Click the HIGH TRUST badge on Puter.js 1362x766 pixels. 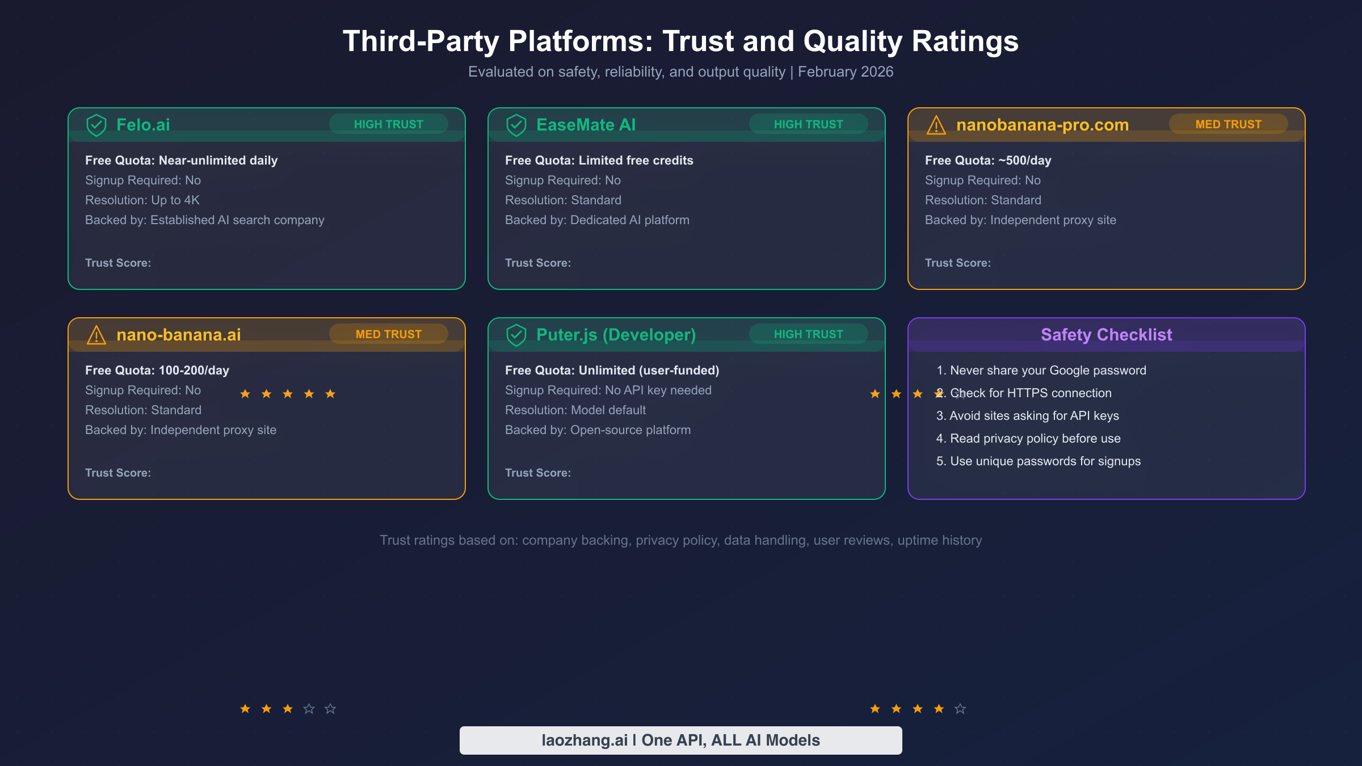pyautogui.click(x=809, y=334)
